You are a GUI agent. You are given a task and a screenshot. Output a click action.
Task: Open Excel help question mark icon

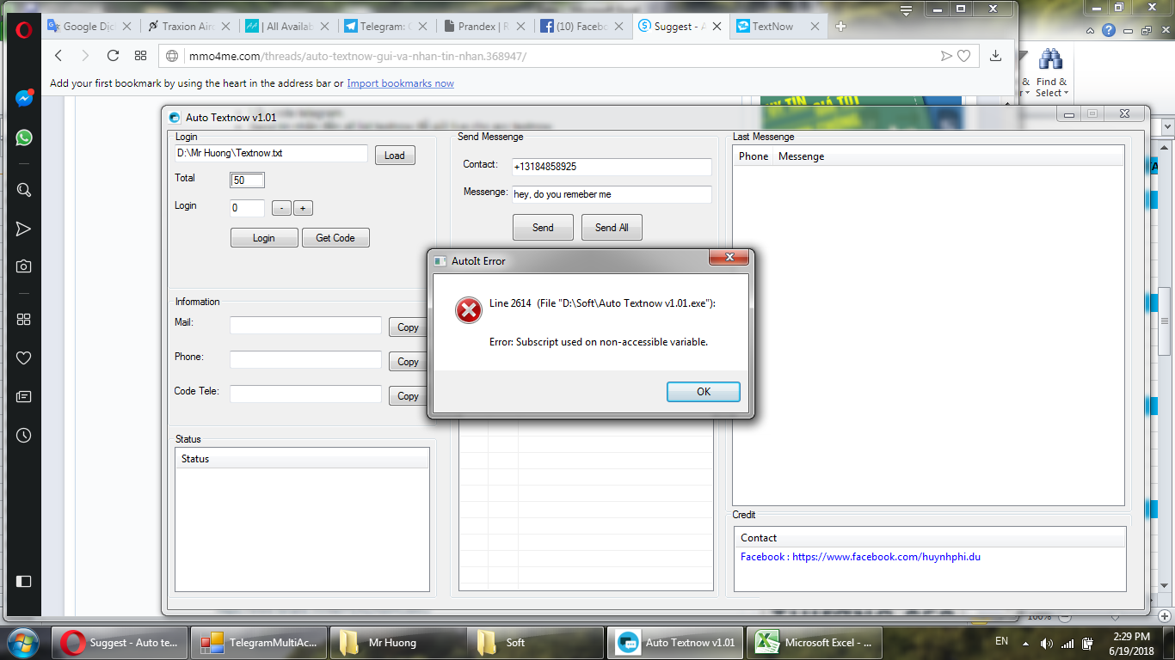[1109, 30]
